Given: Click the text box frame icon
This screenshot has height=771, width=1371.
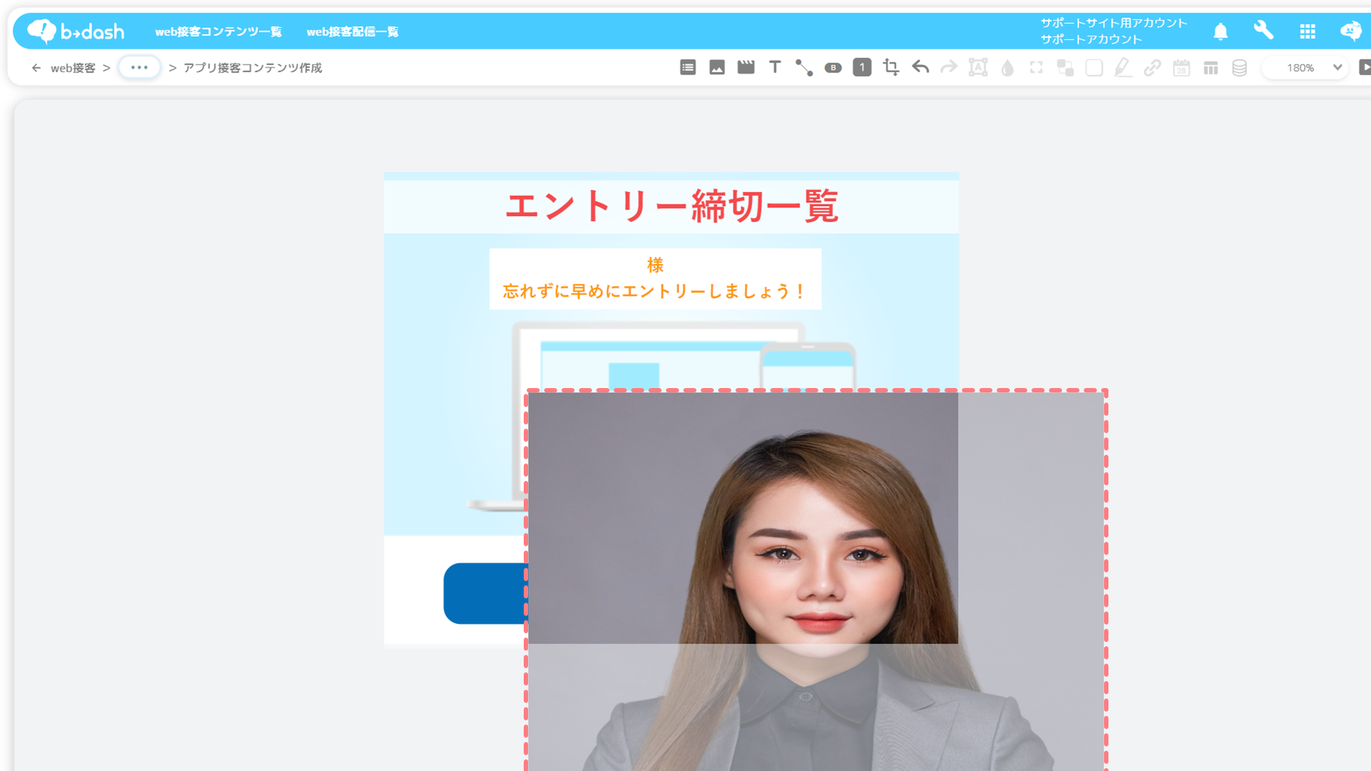Looking at the screenshot, I should [978, 67].
